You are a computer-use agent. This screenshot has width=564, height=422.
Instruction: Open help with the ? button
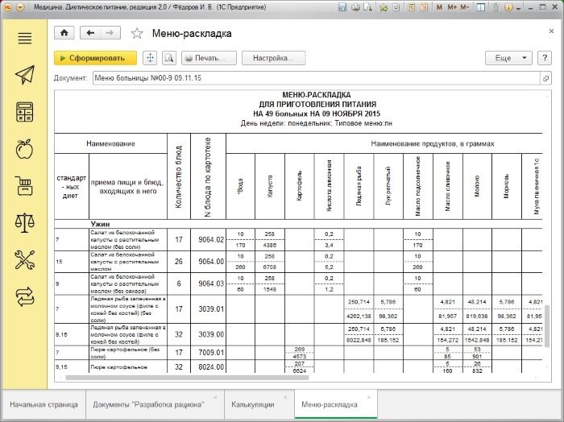click(545, 58)
